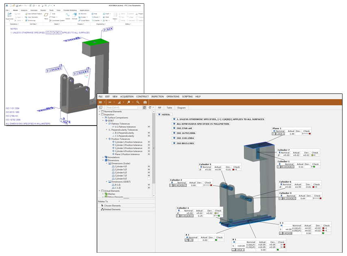Screen dimensions: 347x256
Task: Click the recalculate circular arrow icon
Action: click(150, 108)
